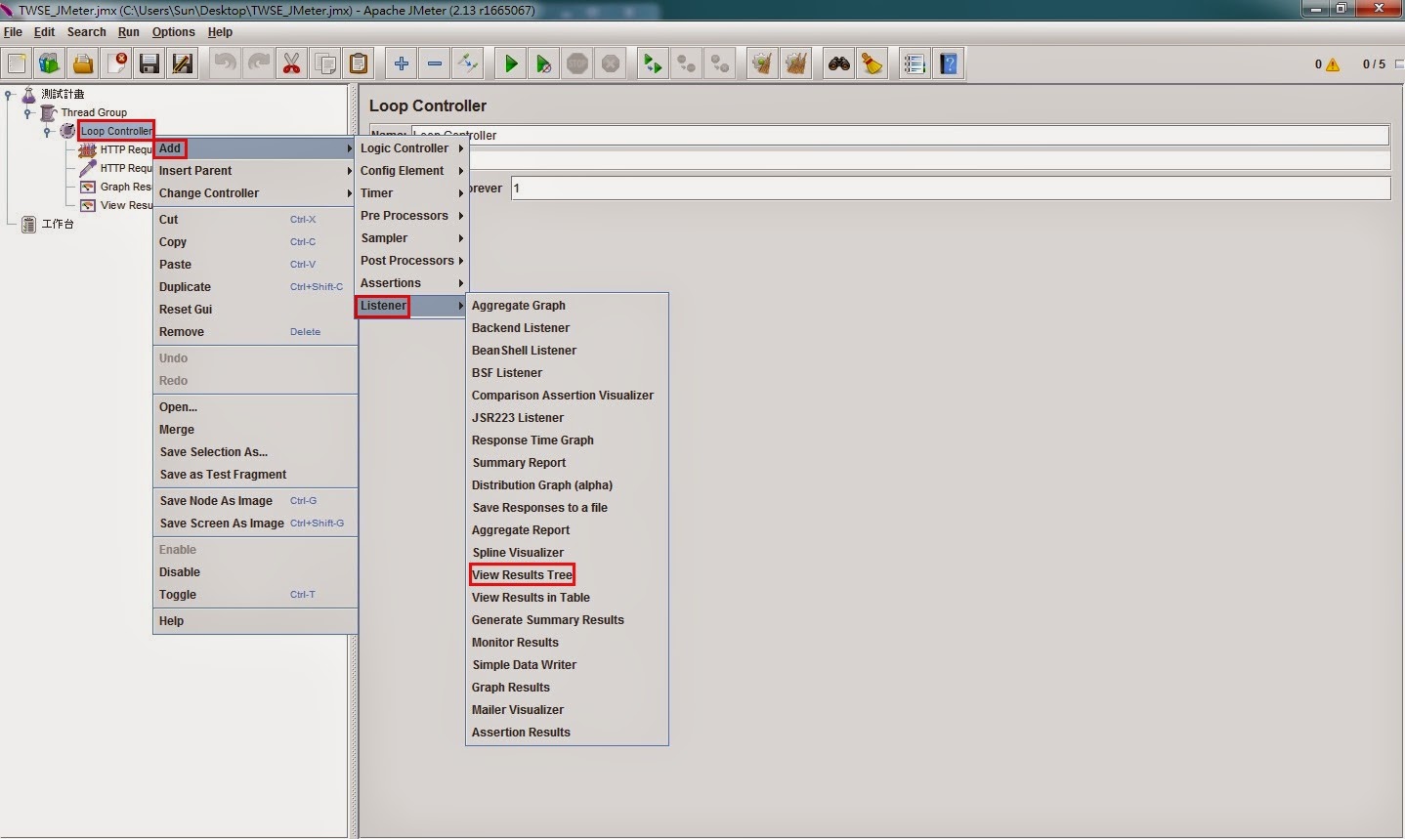Select Duplicate in context menu

pos(256,287)
